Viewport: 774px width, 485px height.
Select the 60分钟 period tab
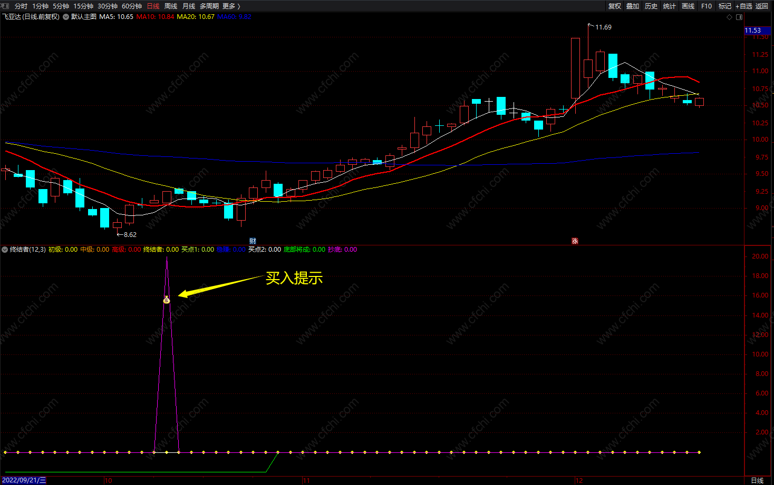point(132,6)
